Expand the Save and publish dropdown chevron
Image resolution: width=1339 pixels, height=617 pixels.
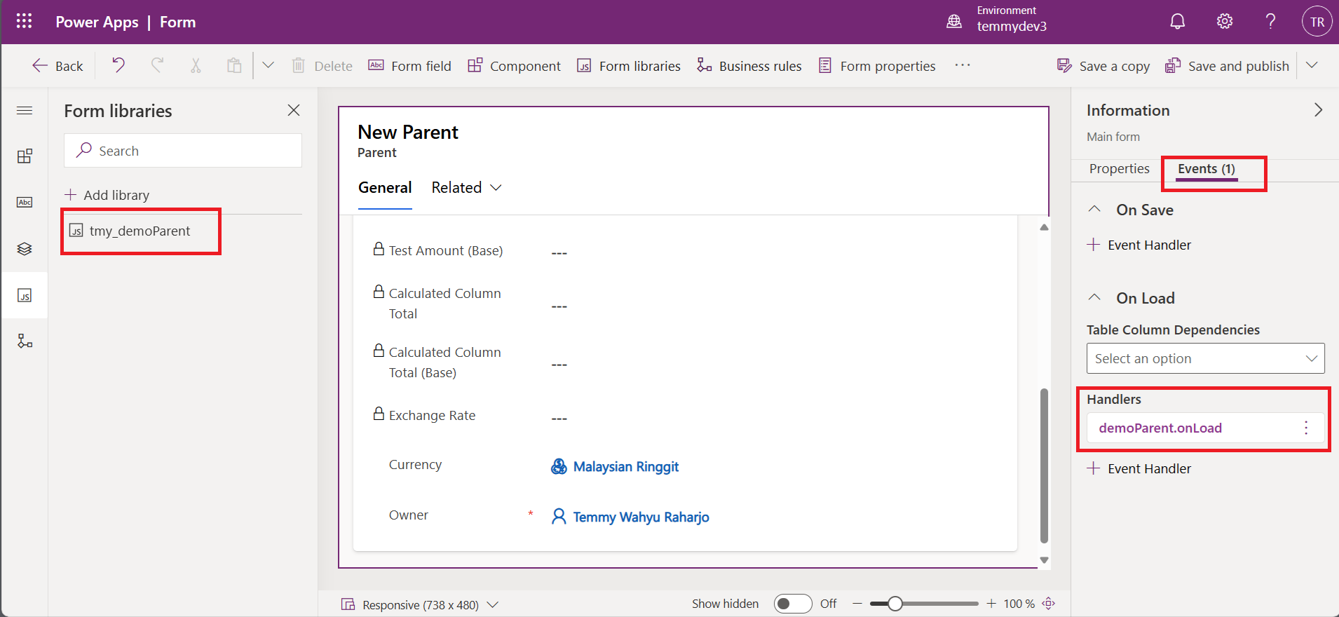tap(1312, 65)
